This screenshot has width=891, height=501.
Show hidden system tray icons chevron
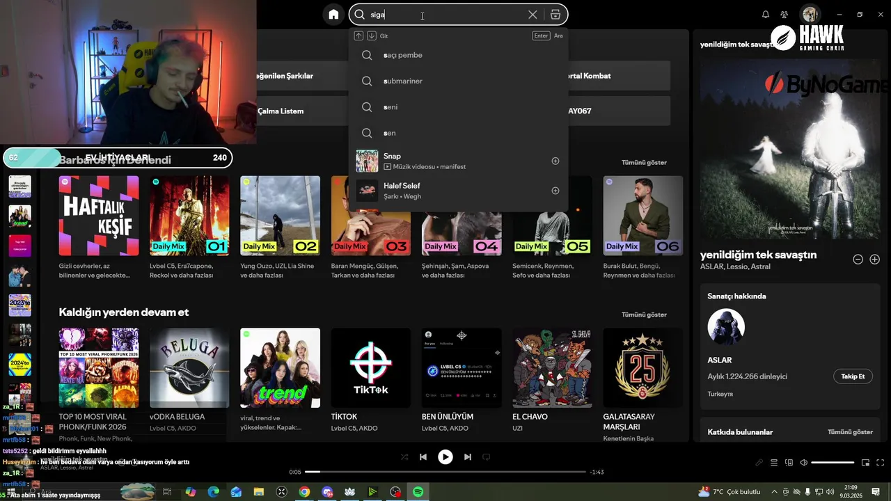(x=774, y=492)
